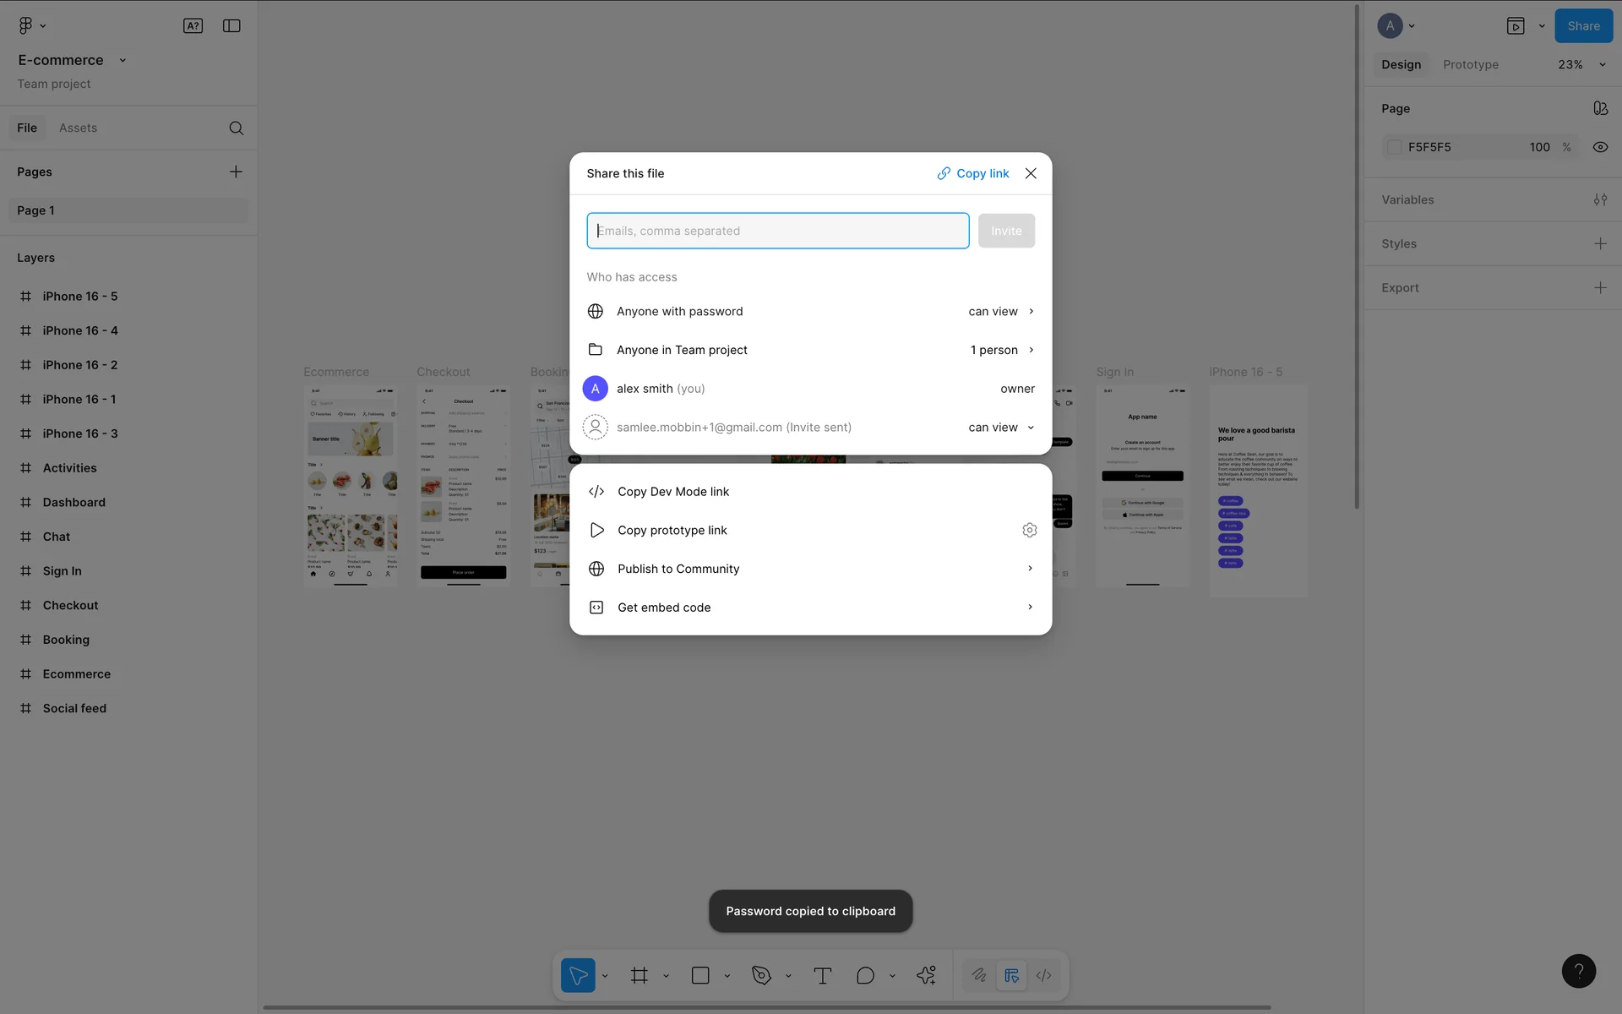Open the Actions AI sparkle tool
This screenshot has height=1014, width=1622.
tap(926, 976)
